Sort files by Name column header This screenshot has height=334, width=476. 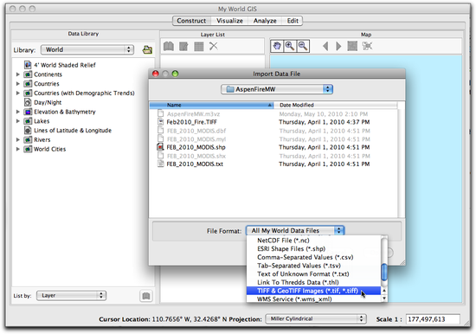211,105
